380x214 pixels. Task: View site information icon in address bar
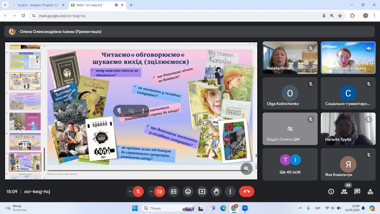coord(34,16)
